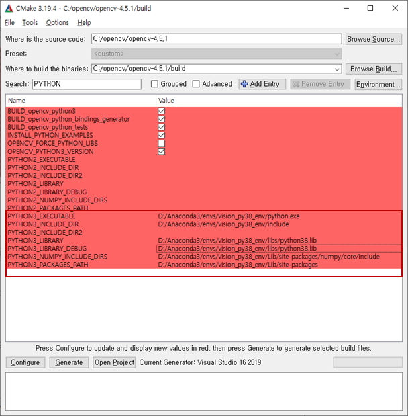This screenshot has width=408, height=416.
Task: Select the PYTHON2_EXECUTABLE row
Action: coord(204,160)
